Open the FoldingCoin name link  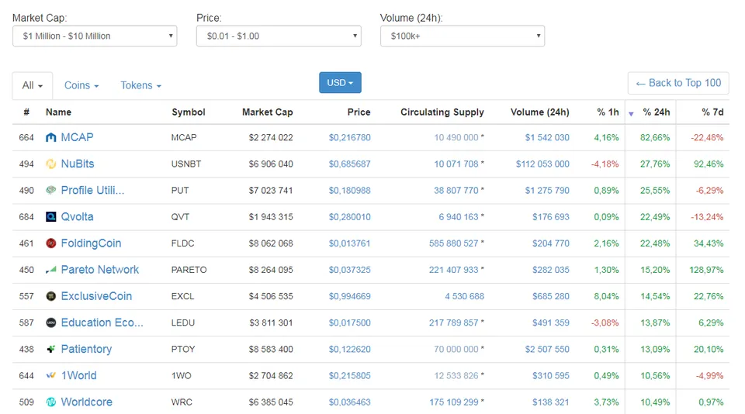click(92, 243)
